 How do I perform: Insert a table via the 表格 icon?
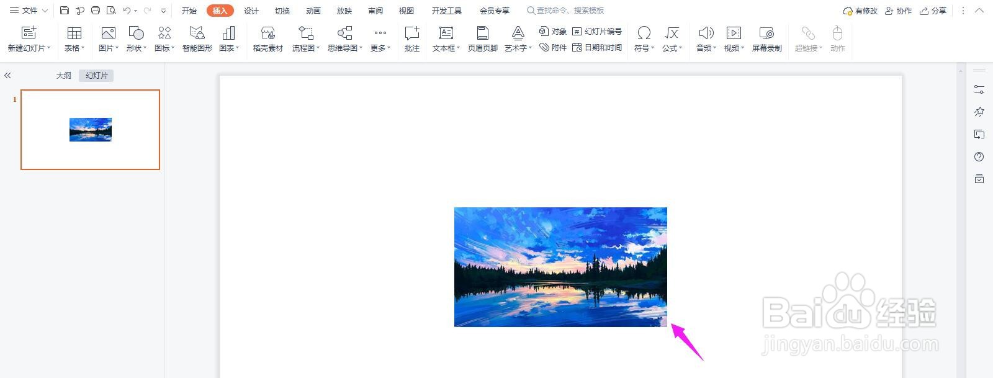coord(74,33)
